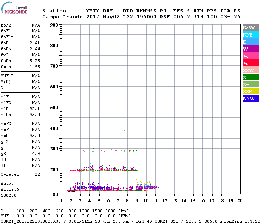Click the Vo+ red legend entry
Image resolution: width=261 pixels, height=224 pixels.
coord(250,63)
